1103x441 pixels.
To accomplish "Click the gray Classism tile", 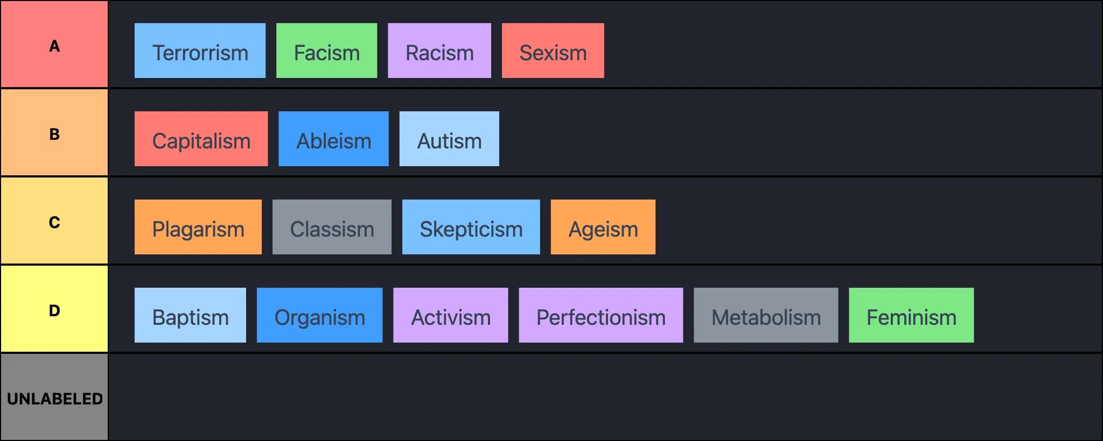I will pyautogui.click(x=332, y=227).
